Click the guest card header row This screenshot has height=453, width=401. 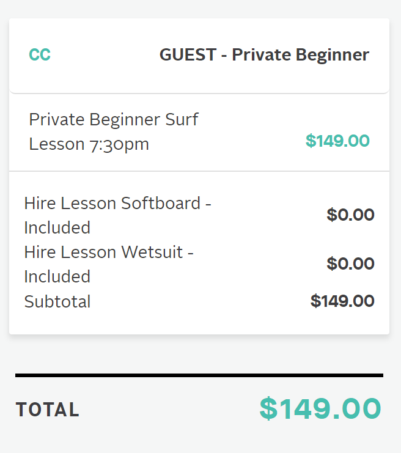pyautogui.click(x=199, y=56)
